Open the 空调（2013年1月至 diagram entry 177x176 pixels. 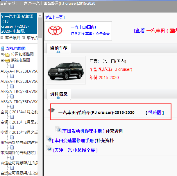tap(19, 122)
